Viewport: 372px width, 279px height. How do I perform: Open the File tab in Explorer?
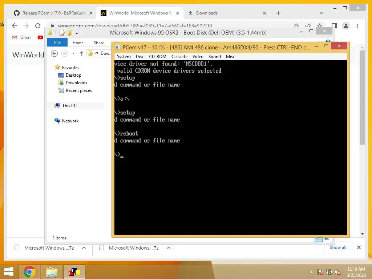(x=57, y=43)
